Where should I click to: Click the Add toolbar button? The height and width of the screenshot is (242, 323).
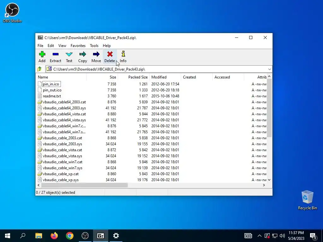click(x=42, y=57)
